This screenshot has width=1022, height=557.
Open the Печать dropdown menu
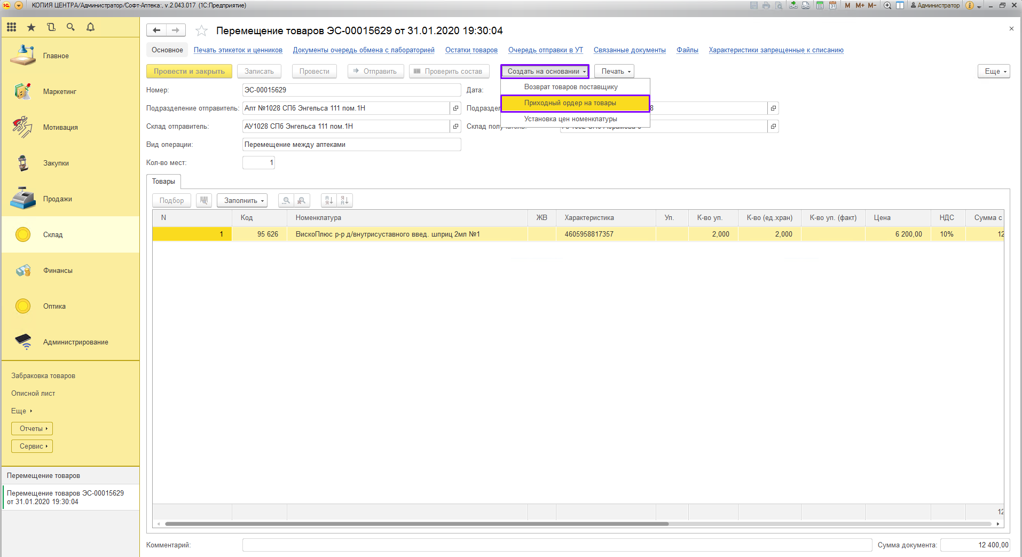[x=614, y=71]
